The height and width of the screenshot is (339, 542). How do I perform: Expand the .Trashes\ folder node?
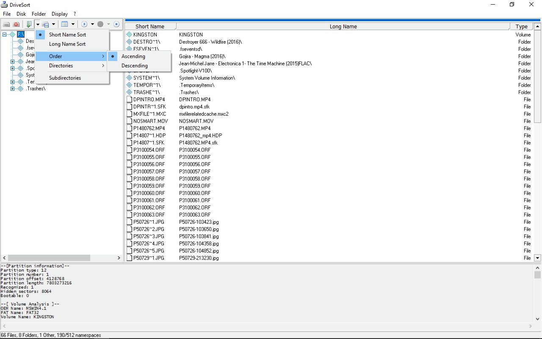click(12, 89)
